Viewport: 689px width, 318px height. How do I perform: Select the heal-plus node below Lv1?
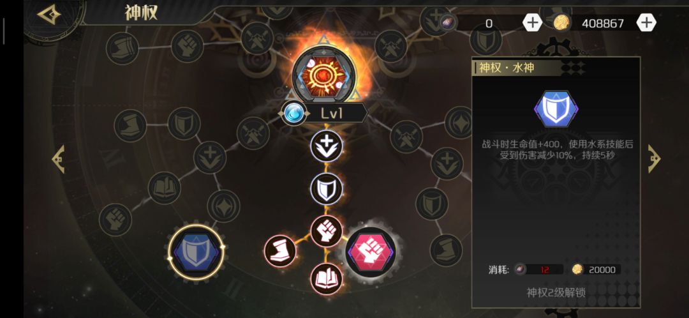(x=327, y=146)
